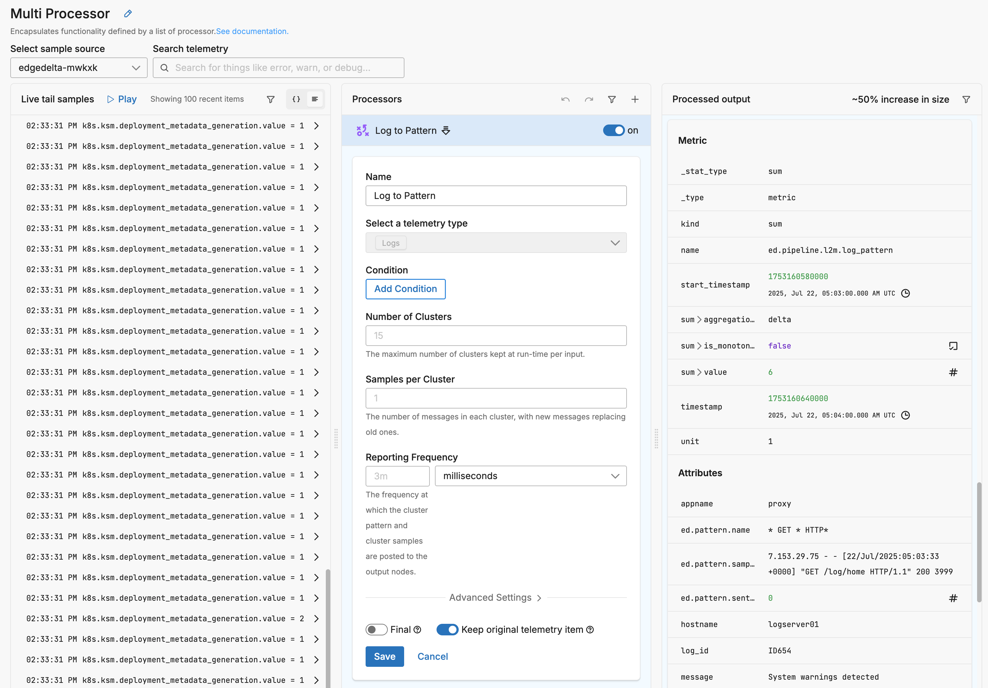988x688 pixels.
Task: Switch live tail to JSON braces view
Action: click(x=297, y=99)
